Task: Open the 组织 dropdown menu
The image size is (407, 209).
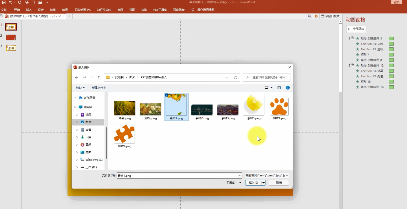Action: (x=80, y=88)
